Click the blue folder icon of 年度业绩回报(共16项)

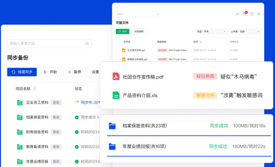[112, 146]
